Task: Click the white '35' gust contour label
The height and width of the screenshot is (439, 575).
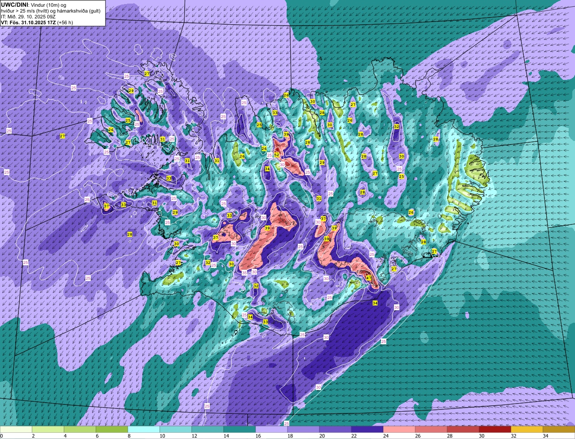Action: point(244,272)
